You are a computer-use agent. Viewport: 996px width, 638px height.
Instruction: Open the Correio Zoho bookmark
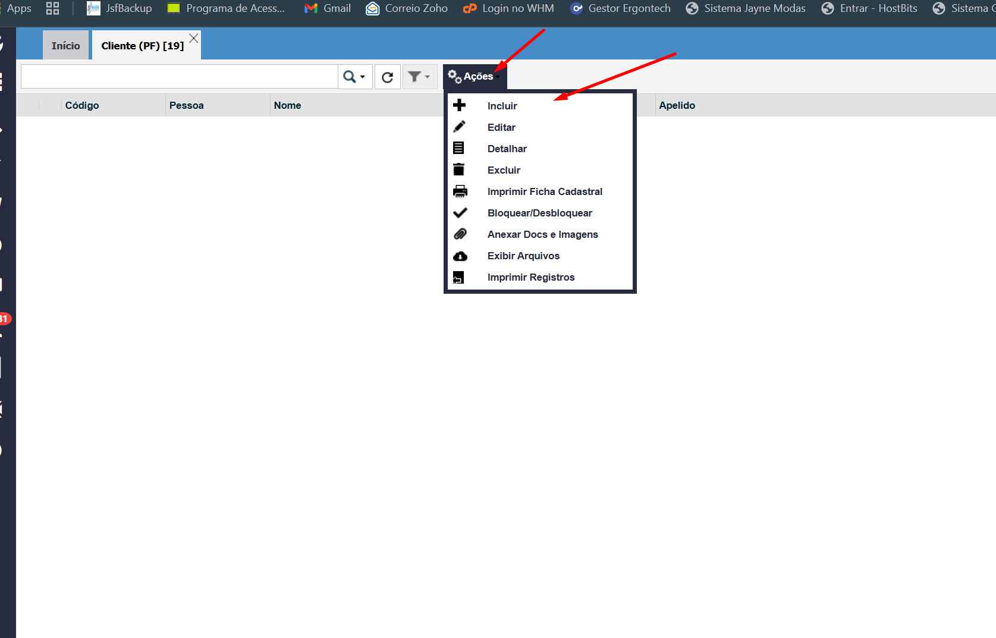pos(407,8)
